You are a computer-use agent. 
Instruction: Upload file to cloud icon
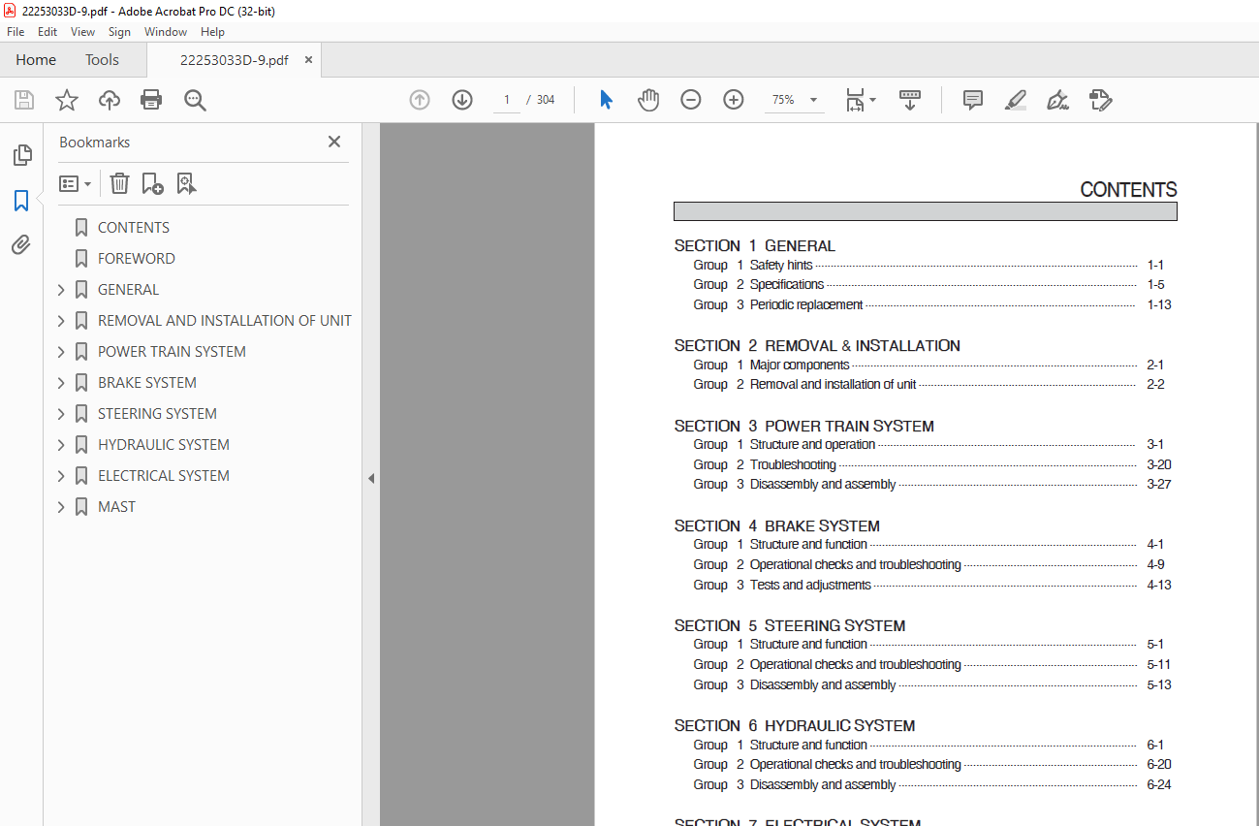[110, 100]
